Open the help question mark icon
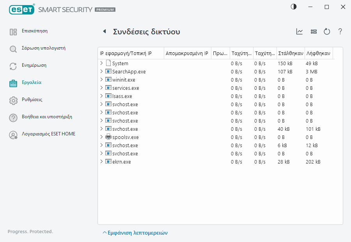Screen dimensions: 351x242 [340, 32]
